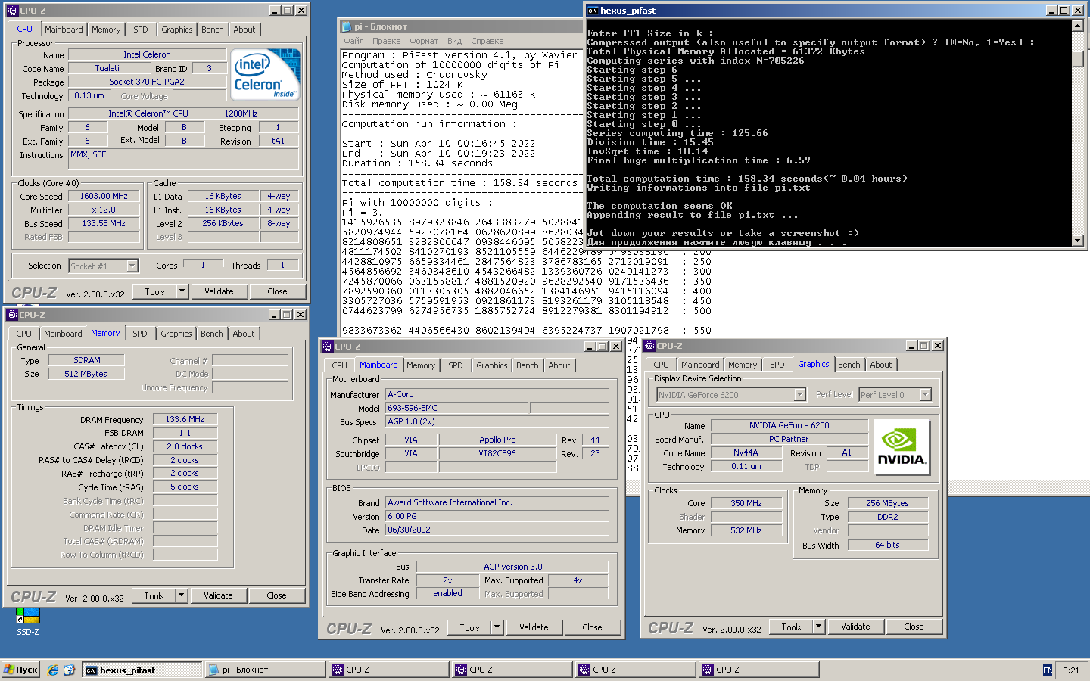Click Close button in Mainboard window
The image size is (1090, 681).
(x=592, y=627)
